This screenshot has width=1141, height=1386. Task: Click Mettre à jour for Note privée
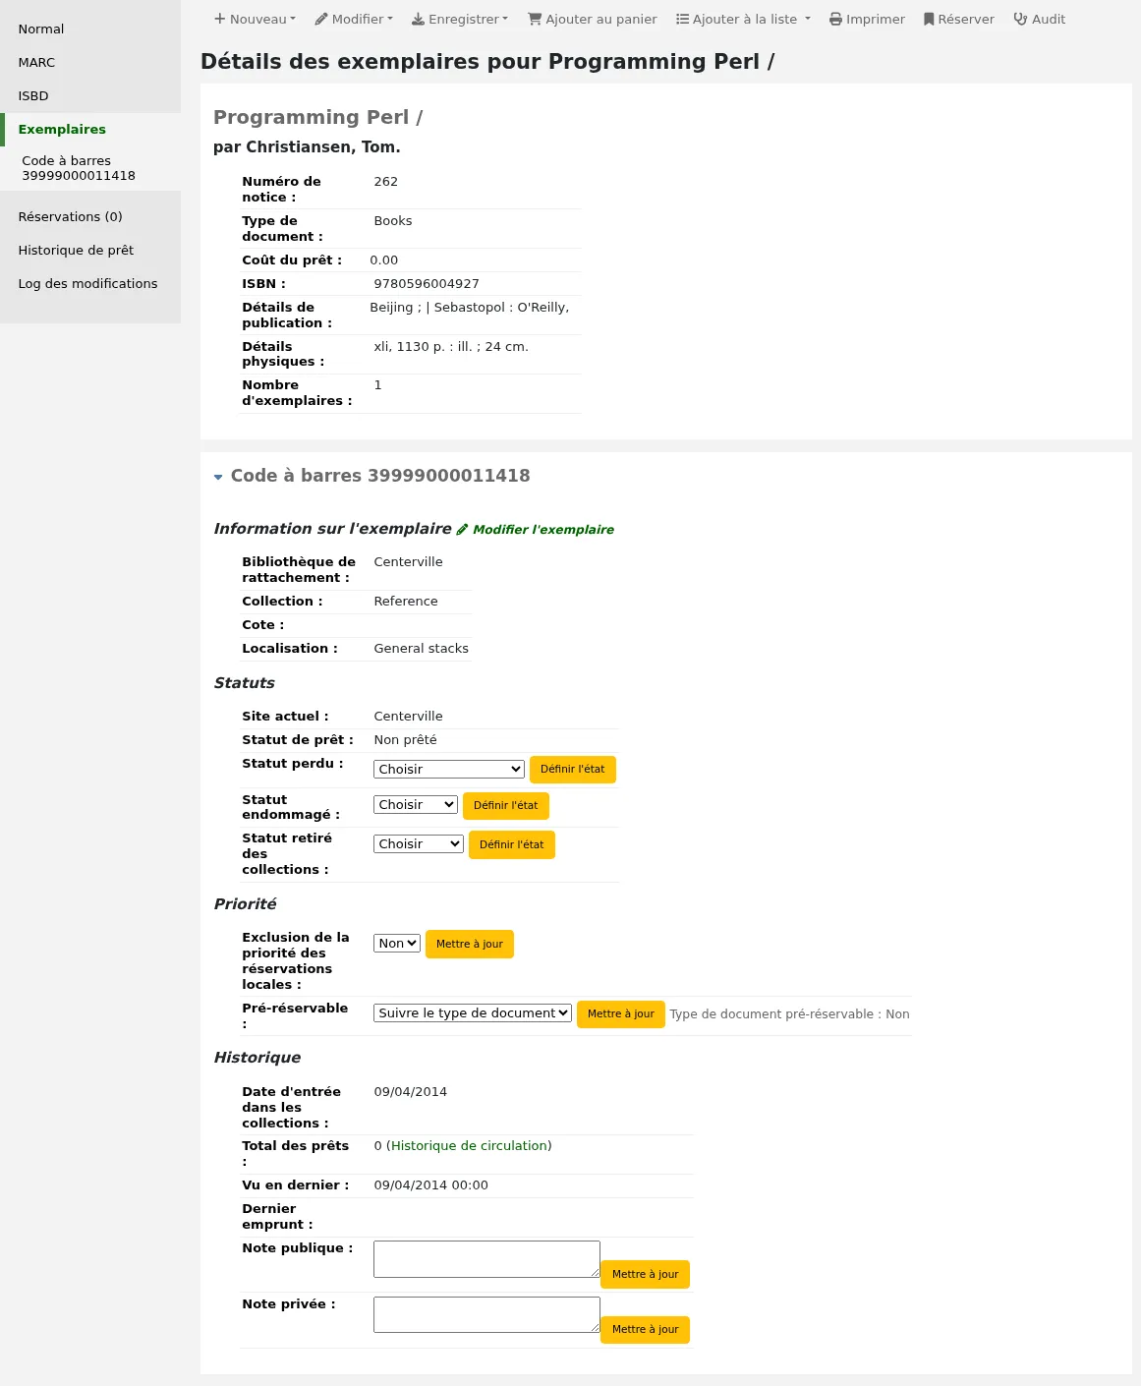click(646, 1330)
